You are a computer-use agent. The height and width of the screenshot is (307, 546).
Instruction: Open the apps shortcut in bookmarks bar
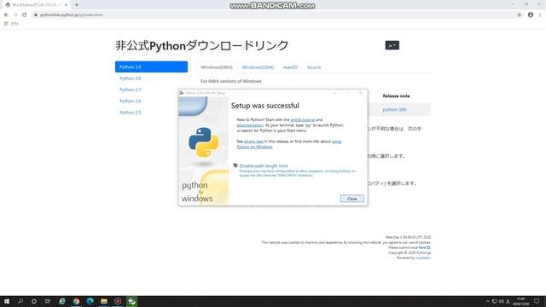[11, 24]
